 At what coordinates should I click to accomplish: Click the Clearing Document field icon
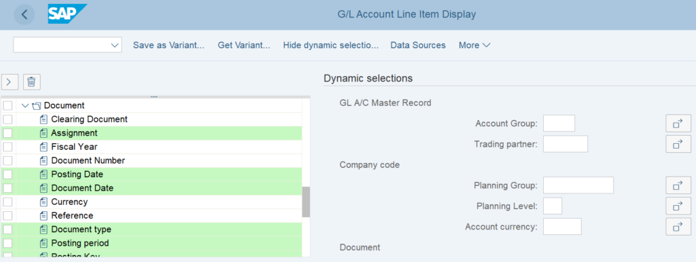pos(43,119)
